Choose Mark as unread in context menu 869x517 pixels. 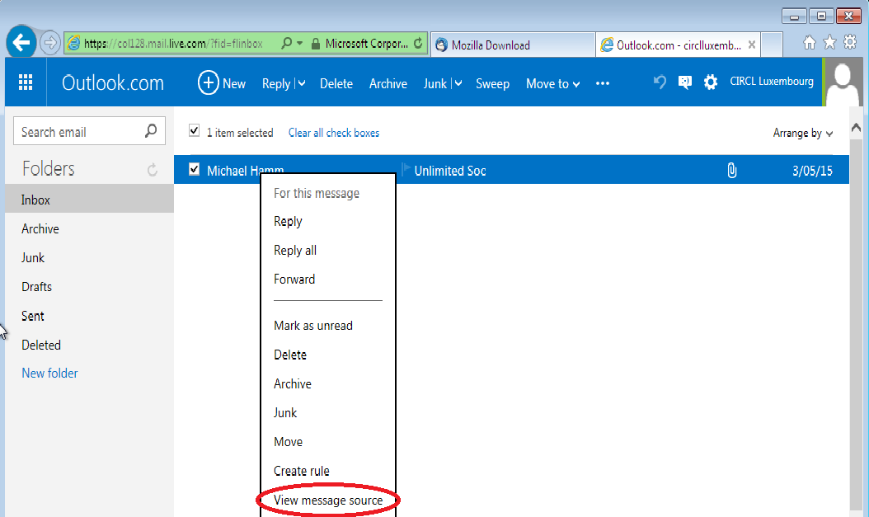313,326
